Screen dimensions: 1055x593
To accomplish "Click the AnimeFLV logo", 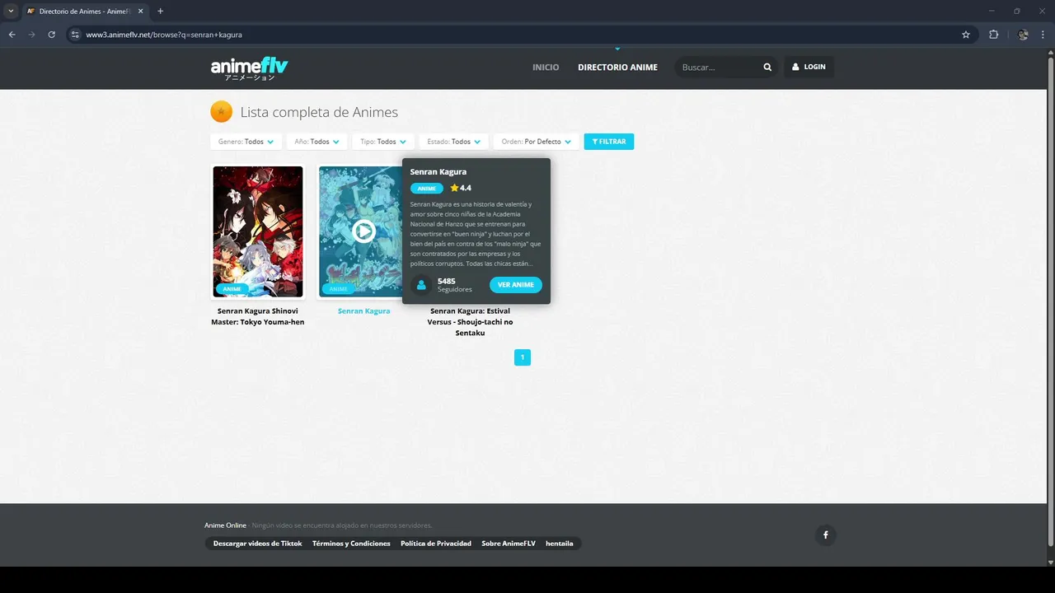I will coord(249,68).
